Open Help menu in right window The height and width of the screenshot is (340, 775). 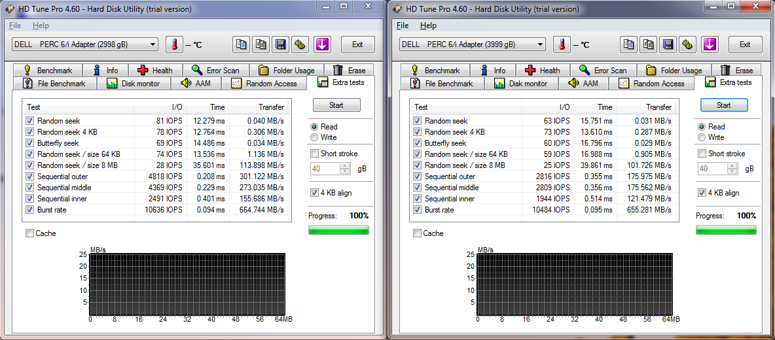pyautogui.click(x=429, y=25)
